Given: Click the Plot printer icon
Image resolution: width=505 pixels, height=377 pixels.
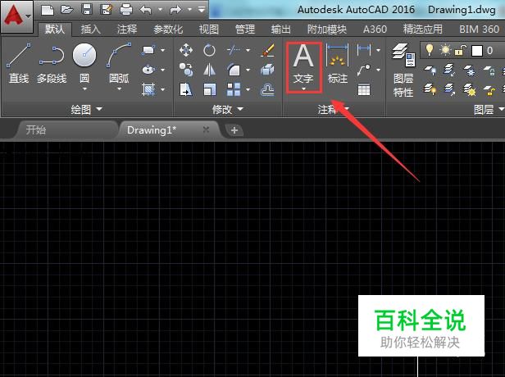Looking at the screenshot, I should [126, 10].
